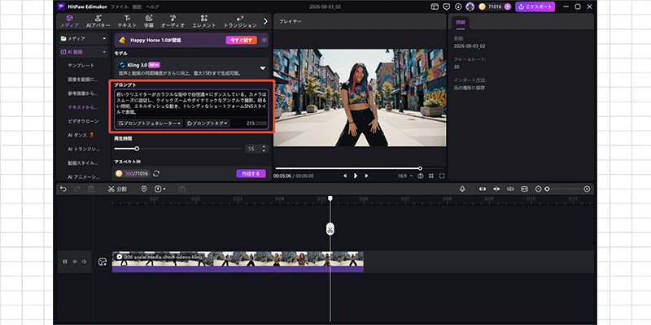Switch to the テキスト tab
This screenshot has height=325, width=651.
(127, 21)
